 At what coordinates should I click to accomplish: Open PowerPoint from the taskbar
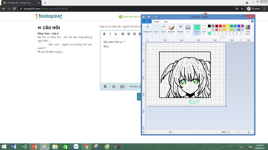34,147
